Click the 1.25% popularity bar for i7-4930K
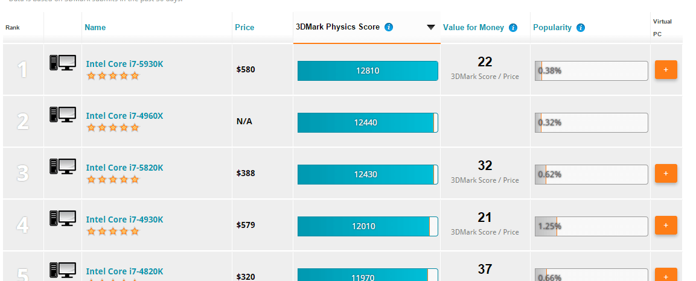Screen dimensions: 696x281 591,226
